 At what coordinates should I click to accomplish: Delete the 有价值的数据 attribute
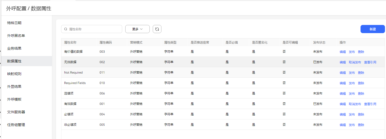click(x=361, y=52)
